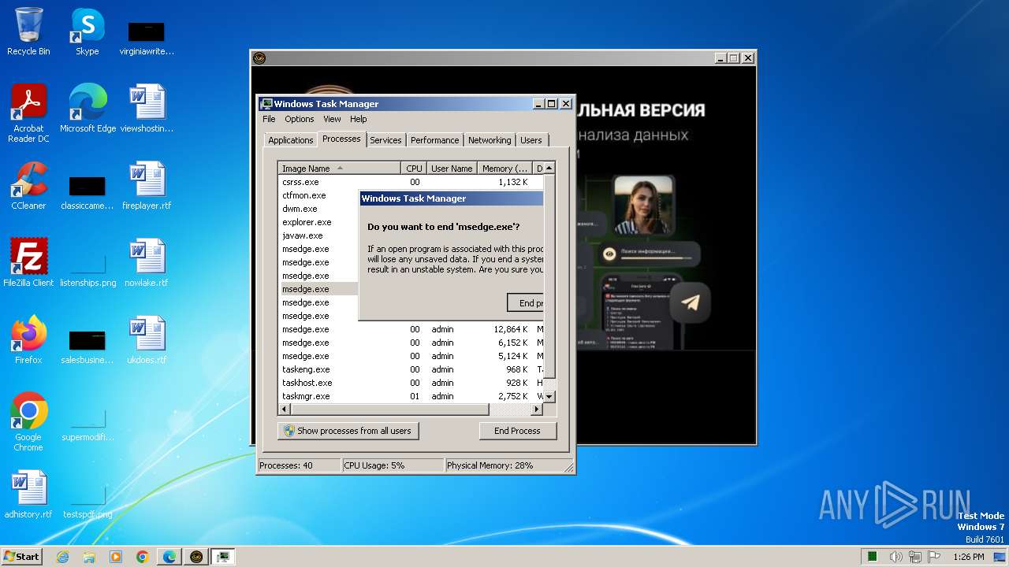Switch to the Services tab
The width and height of the screenshot is (1009, 567).
coord(385,140)
